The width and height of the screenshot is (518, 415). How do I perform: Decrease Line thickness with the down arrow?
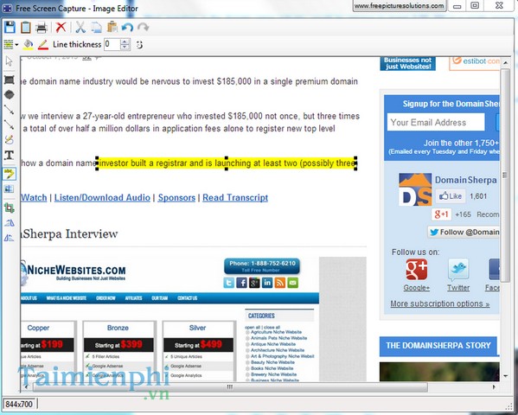point(125,48)
